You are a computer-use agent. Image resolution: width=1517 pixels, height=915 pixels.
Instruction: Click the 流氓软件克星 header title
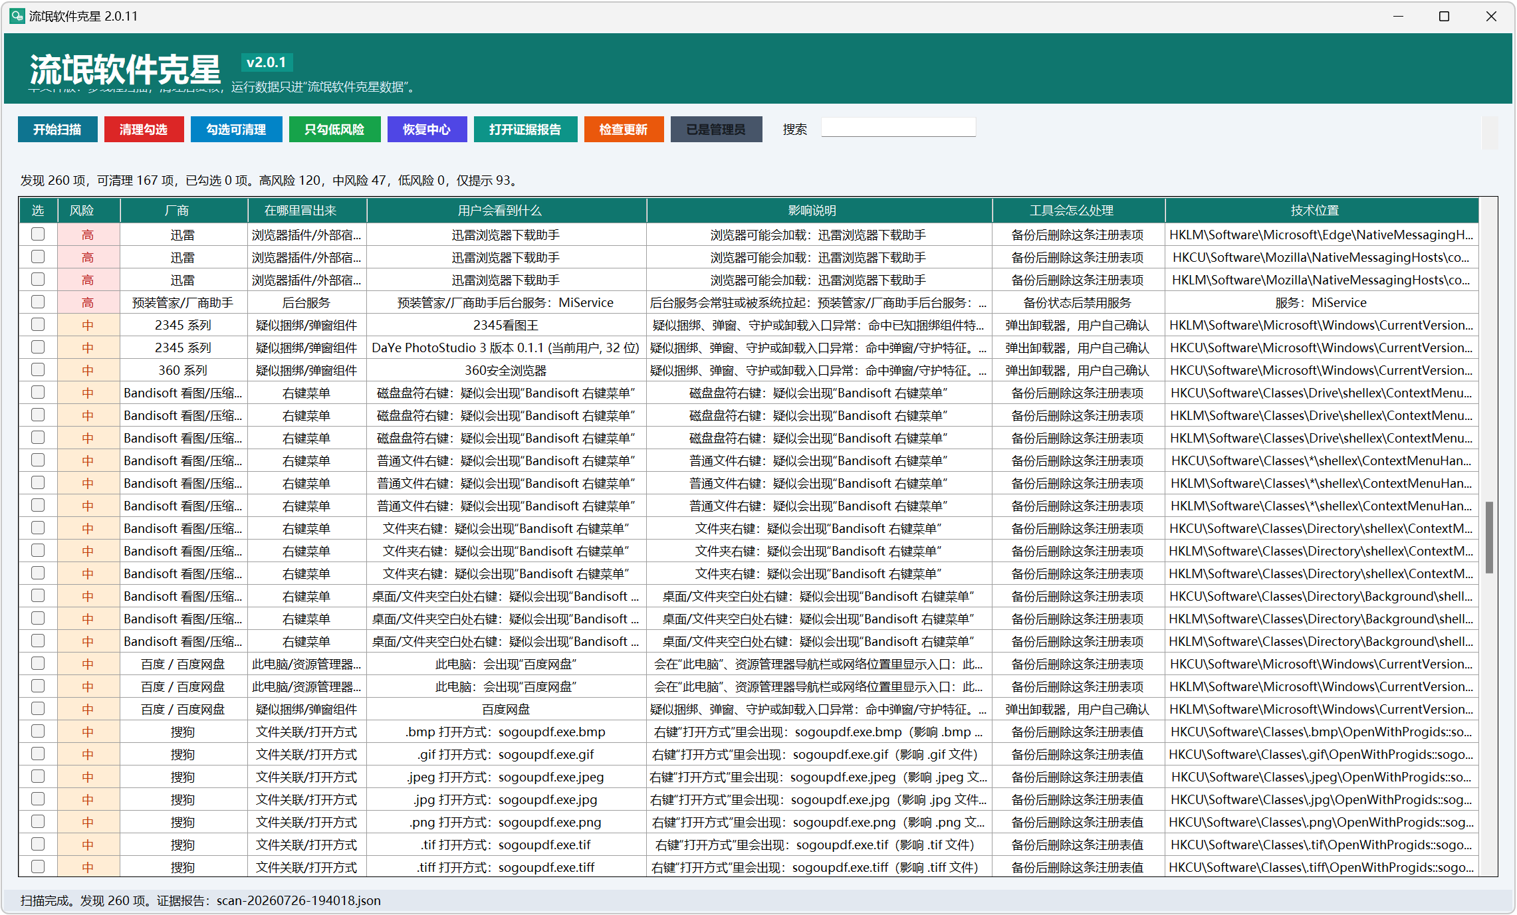pos(125,69)
